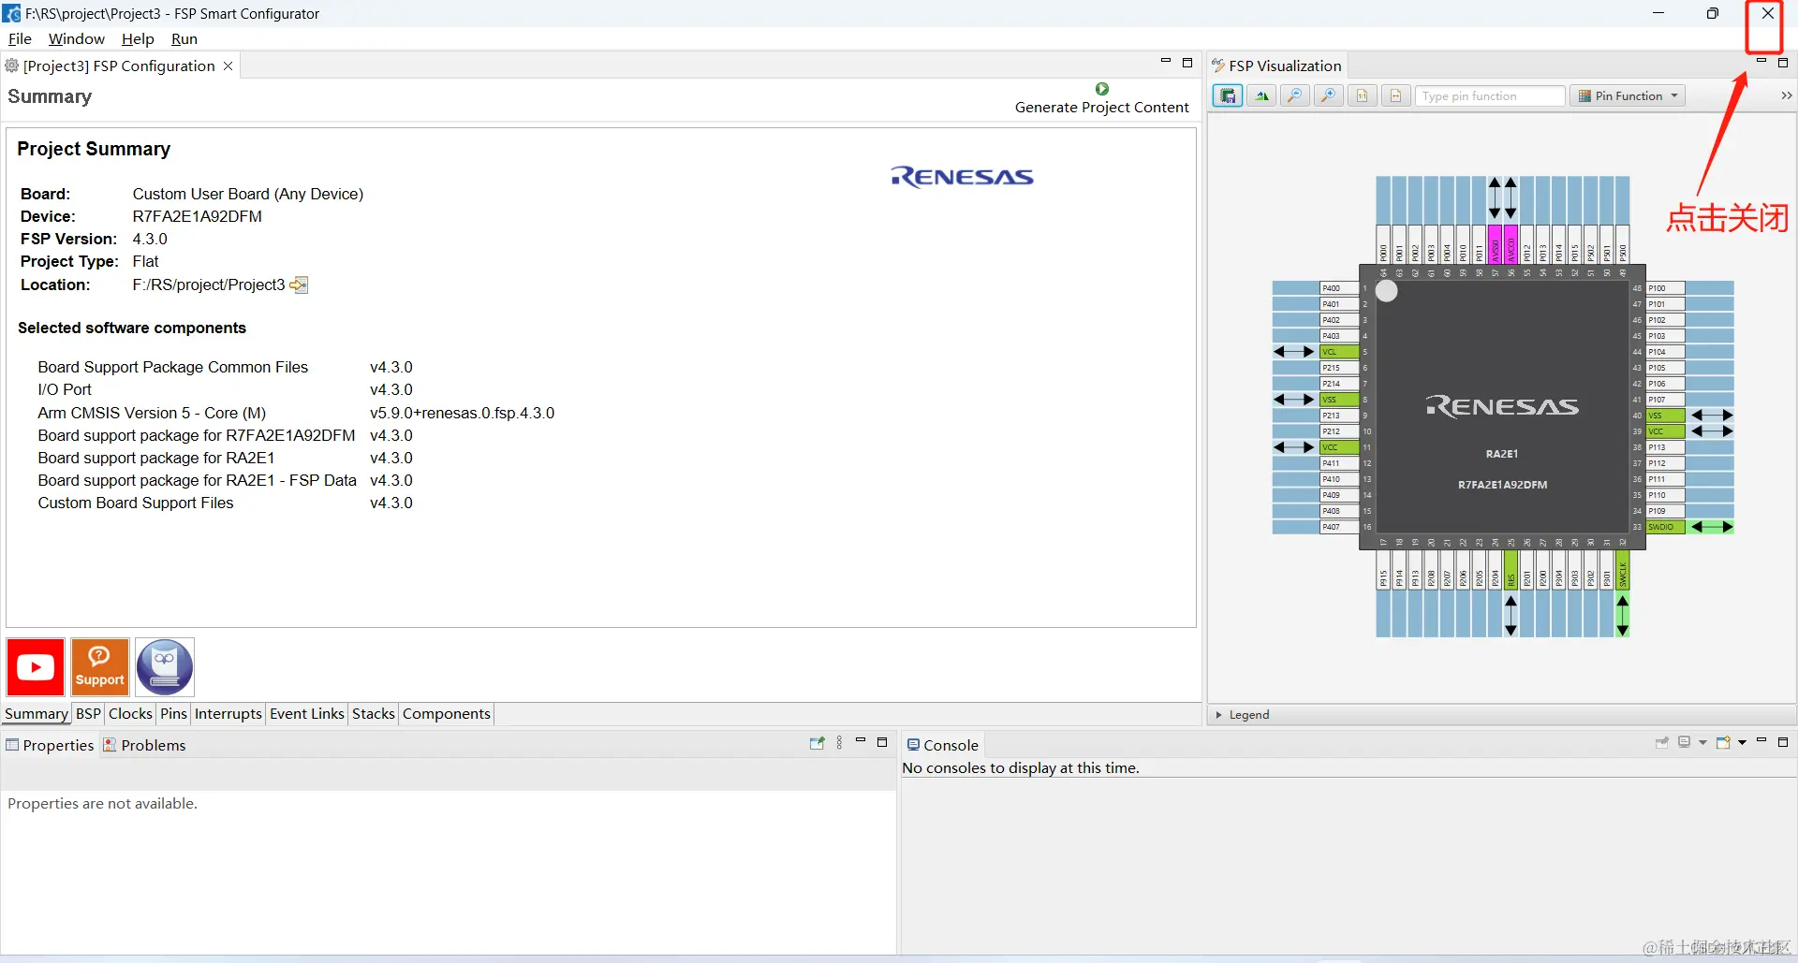This screenshot has height=963, width=1798.
Task: Click the green SWDIO pin on the chip
Action: pos(1665,527)
